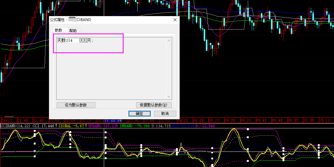Click the 09:49 time axis label
This screenshot has height=167, width=334.
pyautogui.click(x=277, y=121)
